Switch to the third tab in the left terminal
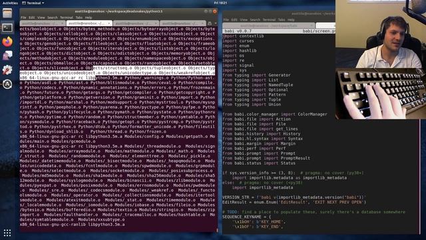Image resolution: width=426 pixels, height=240 pixels. click(x=136, y=23)
